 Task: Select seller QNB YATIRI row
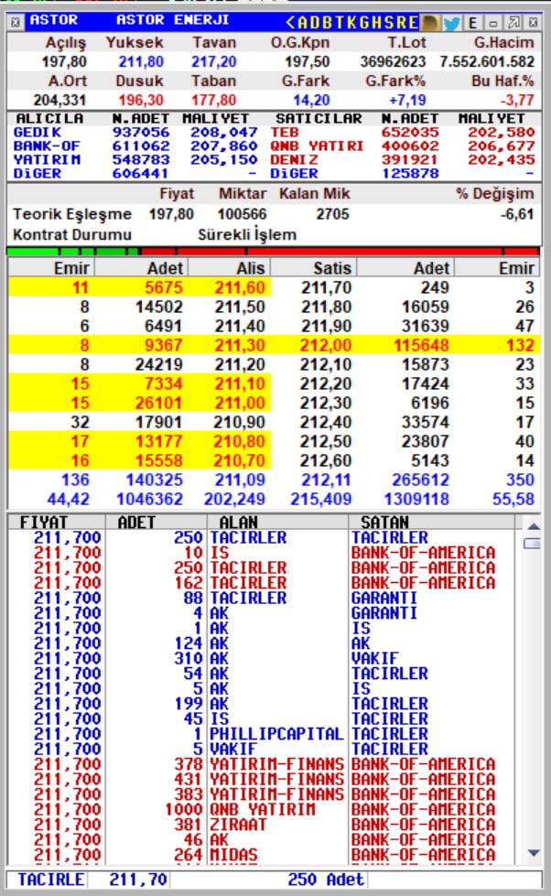[x=403, y=146]
